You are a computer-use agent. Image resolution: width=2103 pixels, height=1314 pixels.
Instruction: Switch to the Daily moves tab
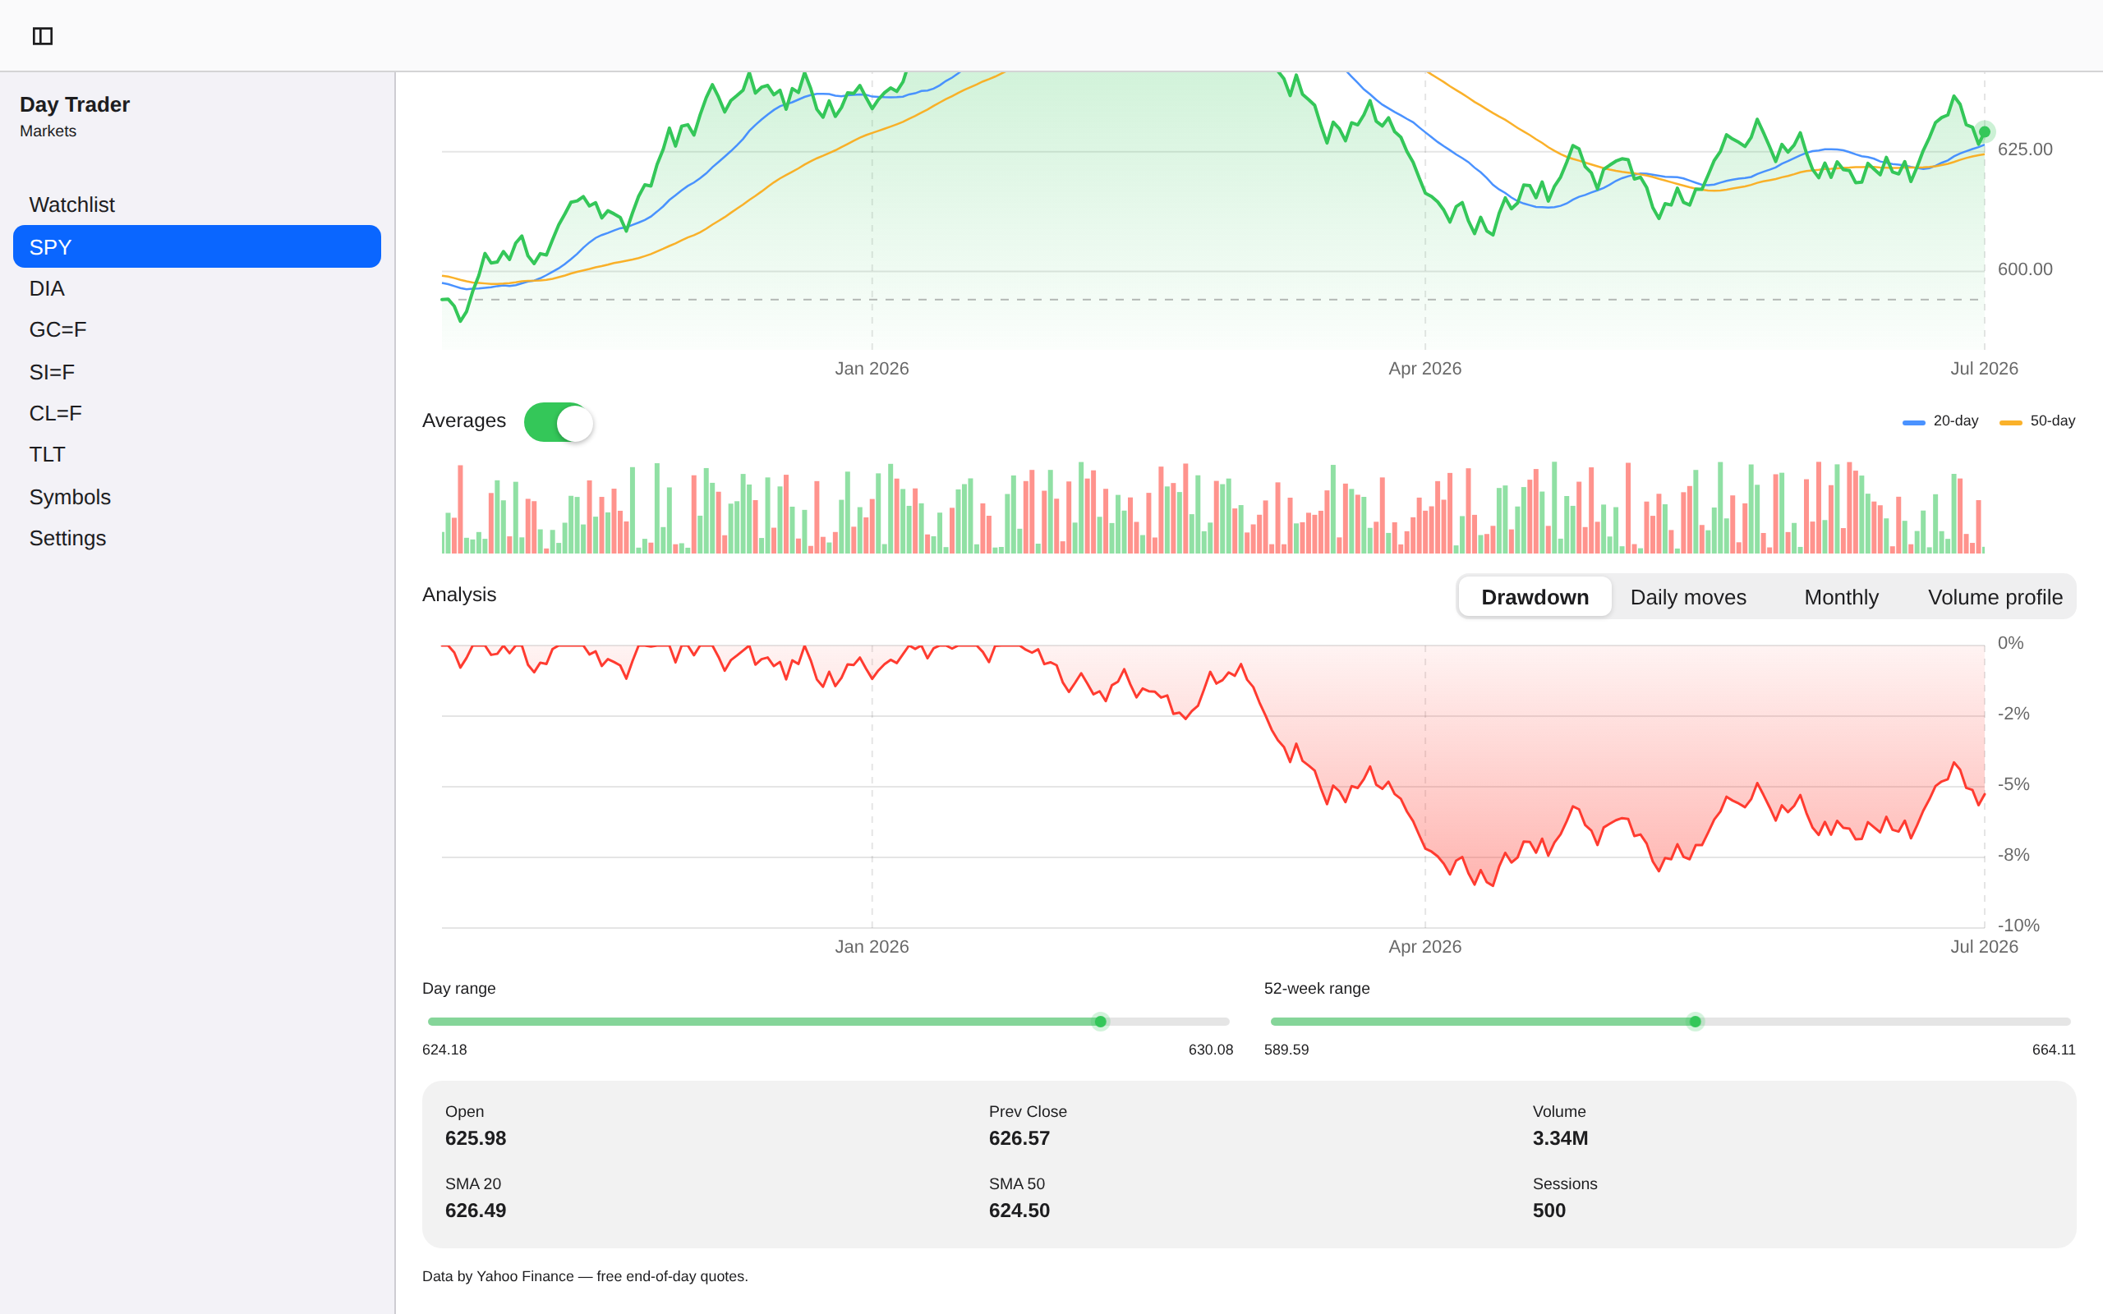pyautogui.click(x=1687, y=597)
